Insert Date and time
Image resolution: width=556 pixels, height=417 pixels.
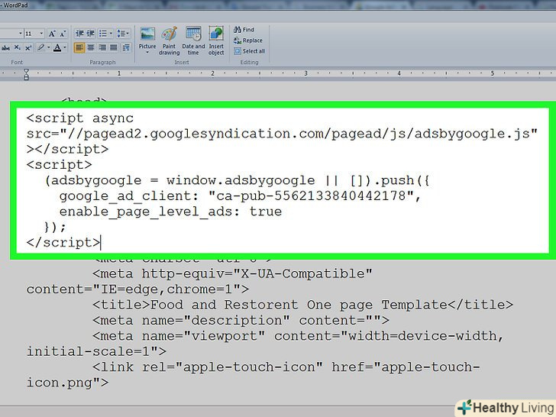pos(193,40)
